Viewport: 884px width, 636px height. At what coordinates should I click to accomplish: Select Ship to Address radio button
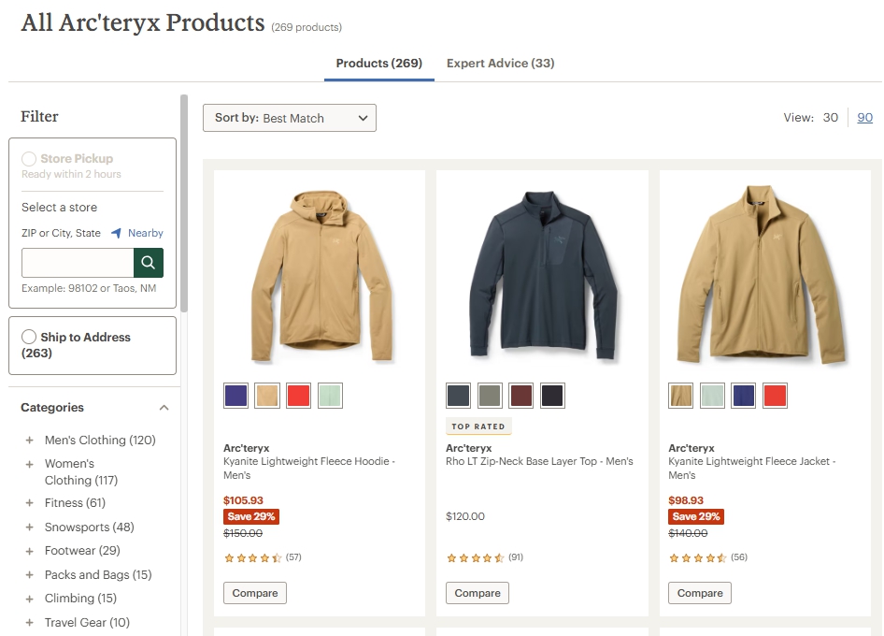click(x=29, y=337)
